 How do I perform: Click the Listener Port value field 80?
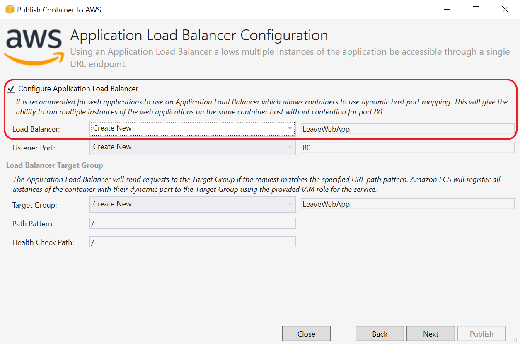point(408,148)
